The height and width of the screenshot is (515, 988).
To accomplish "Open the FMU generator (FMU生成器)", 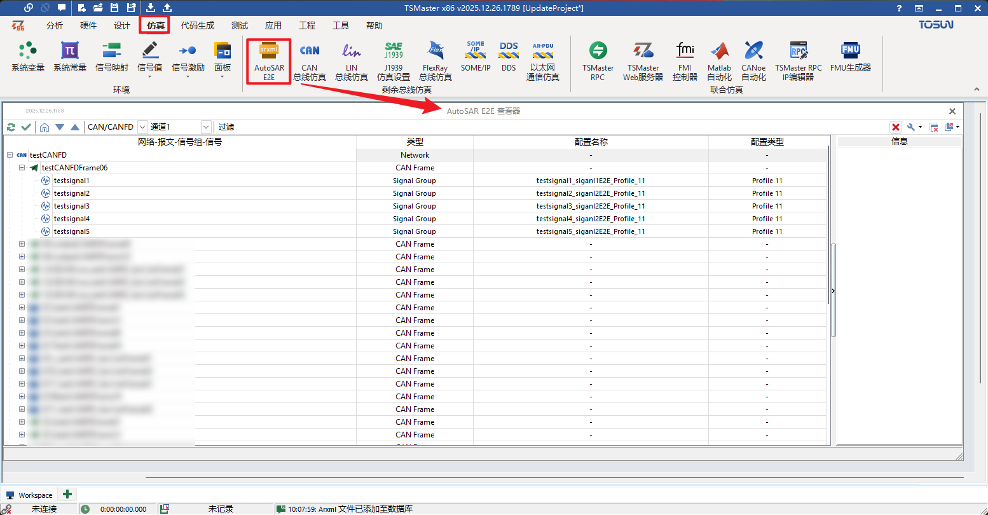I will pyautogui.click(x=850, y=58).
